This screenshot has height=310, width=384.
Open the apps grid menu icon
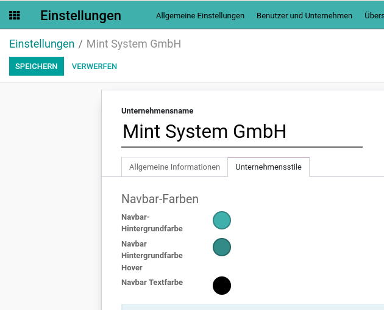[x=15, y=15]
